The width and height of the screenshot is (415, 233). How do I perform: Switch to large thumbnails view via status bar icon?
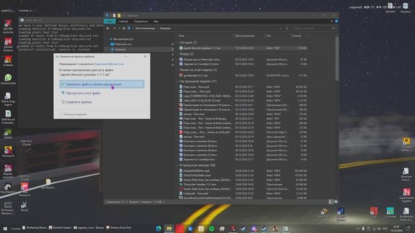(x=335, y=202)
